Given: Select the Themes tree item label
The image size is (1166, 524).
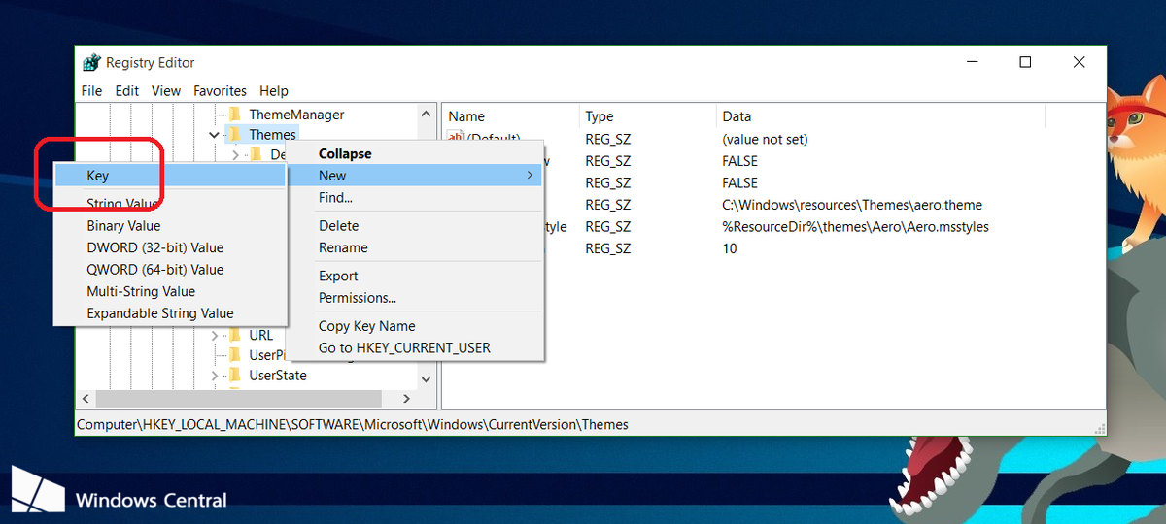Looking at the screenshot, I should click(272, 135).
